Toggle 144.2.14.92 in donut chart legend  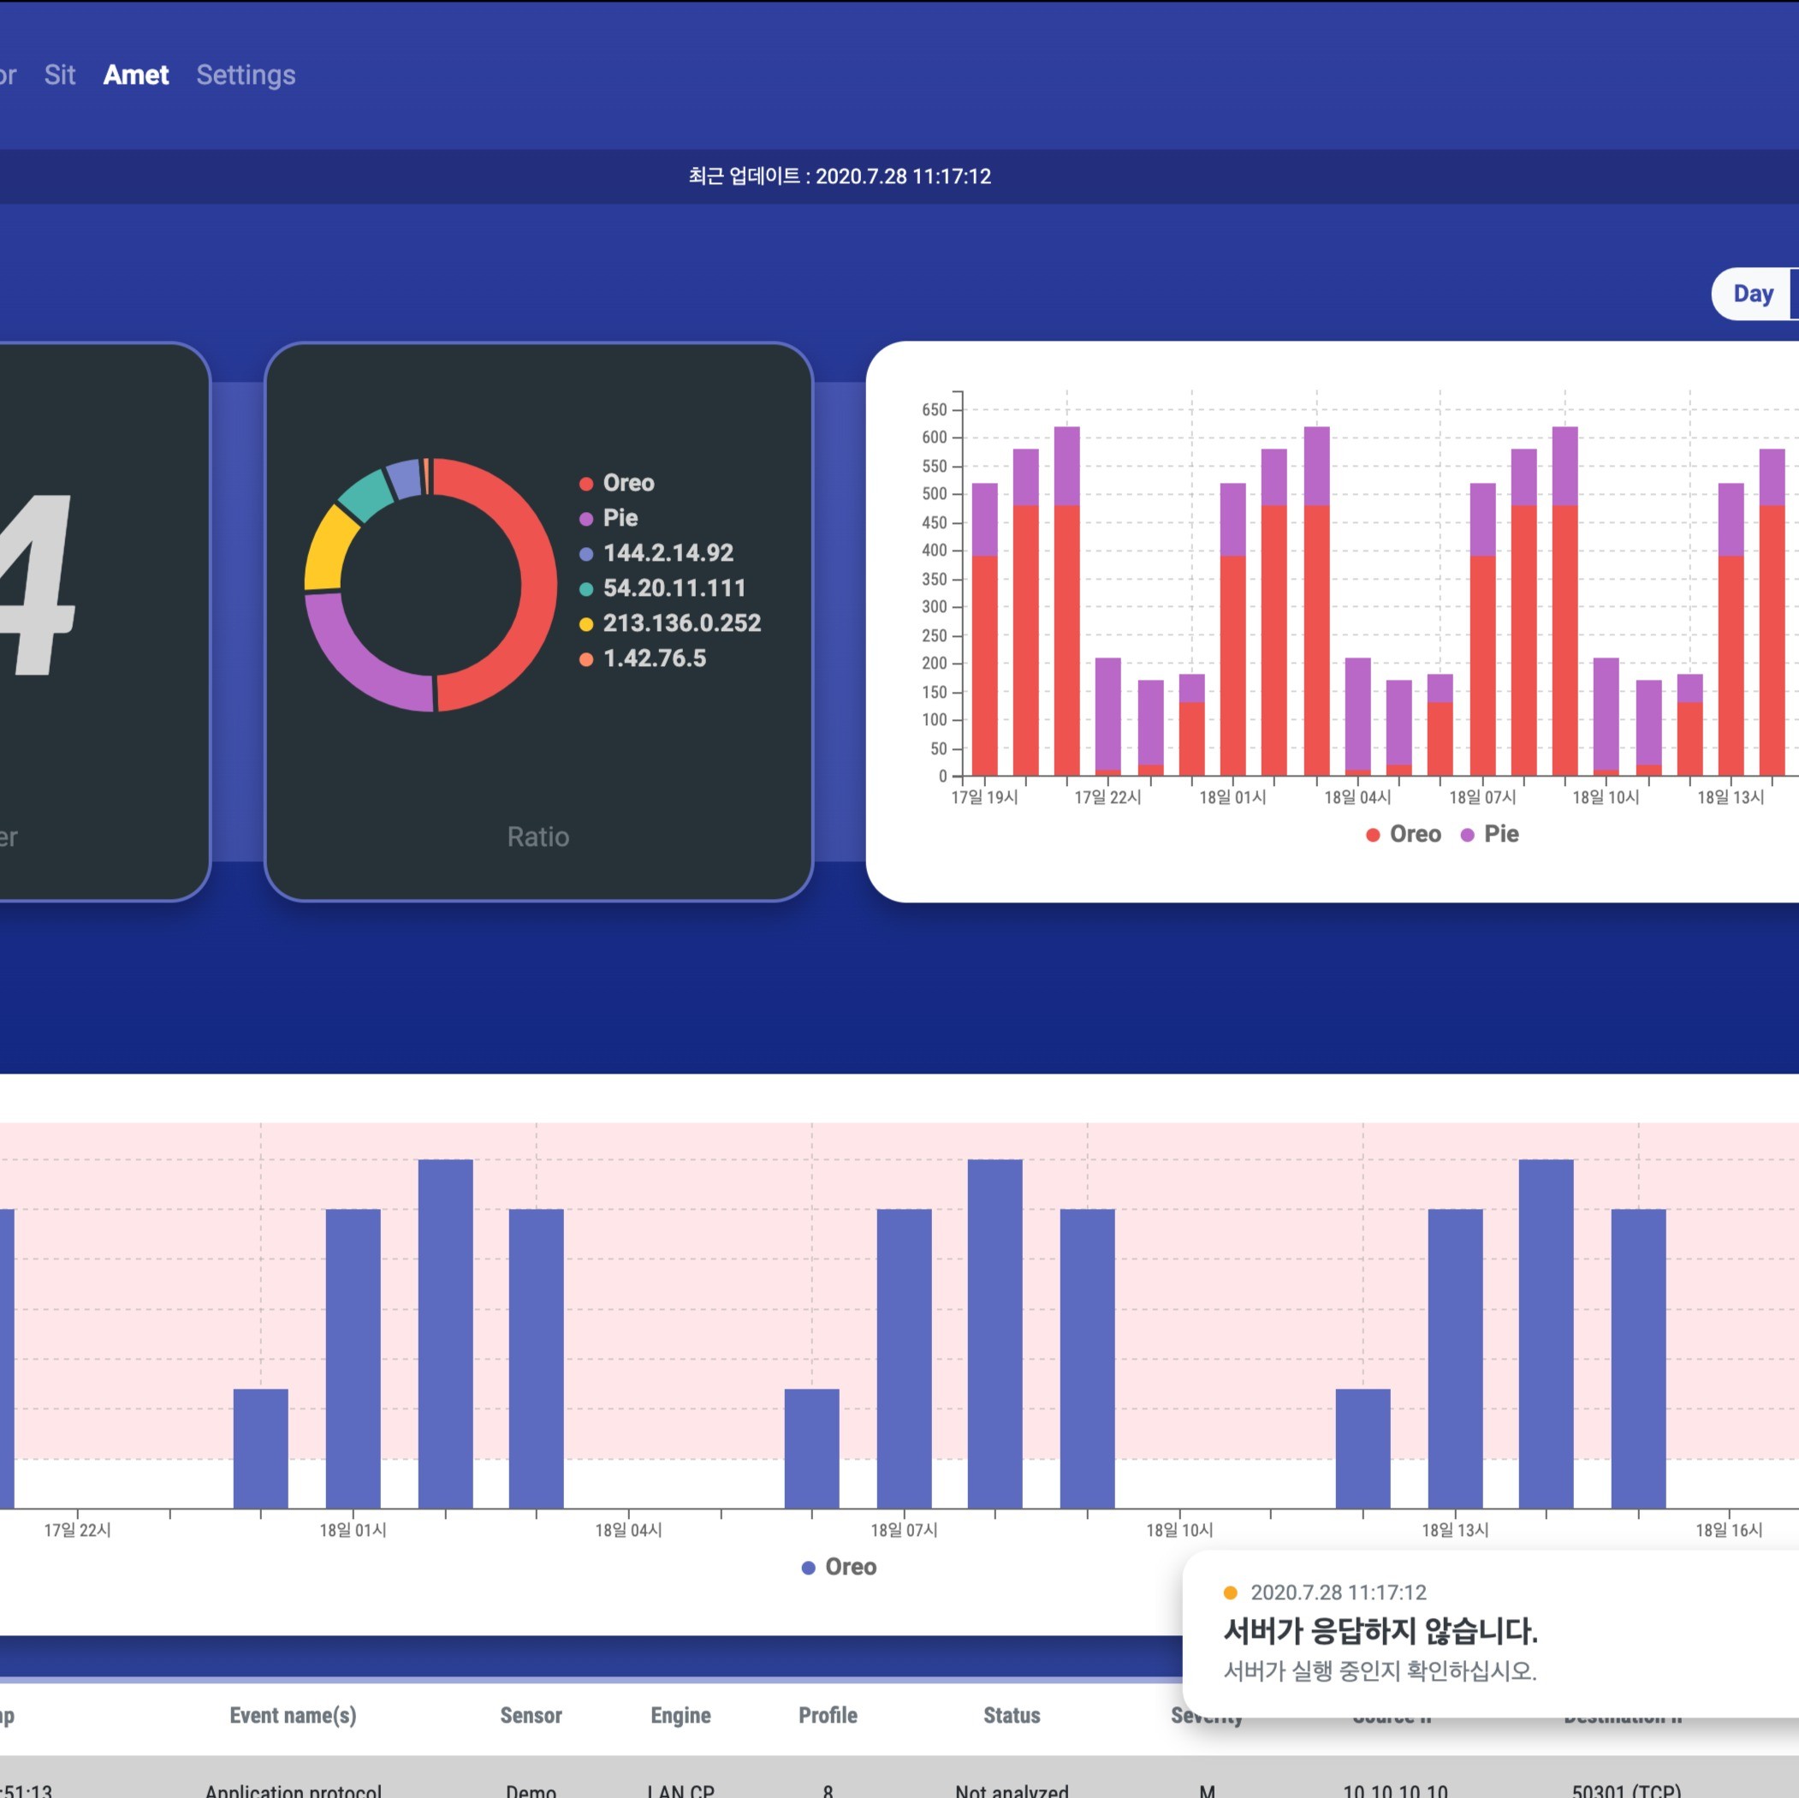click(667, 552)
